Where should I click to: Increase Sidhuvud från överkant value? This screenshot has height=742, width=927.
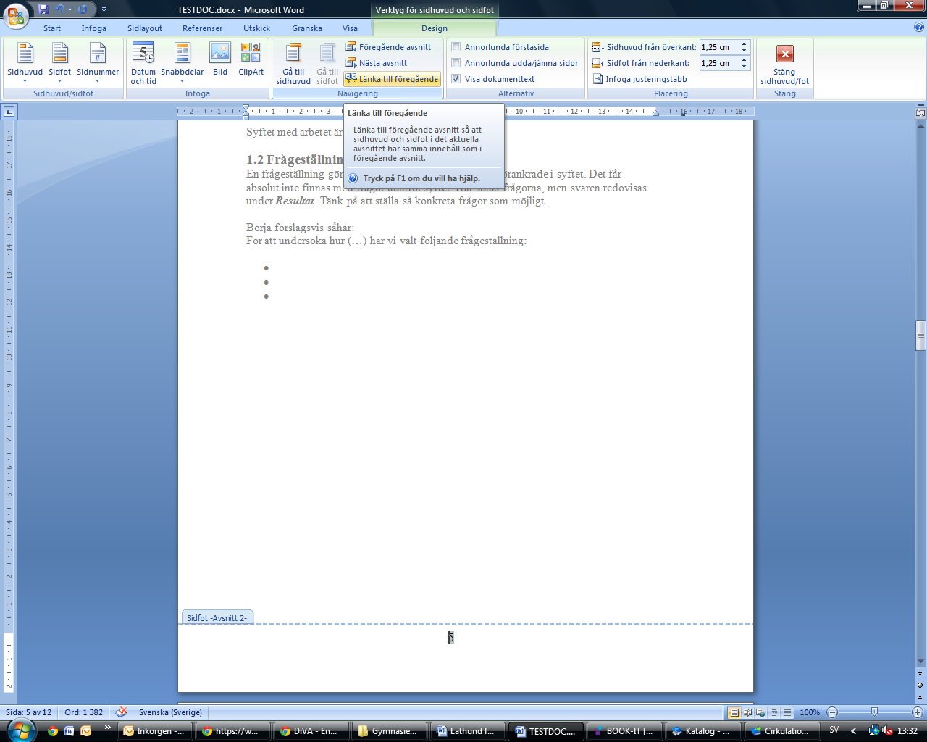pyautogui.click(x=744, y=44)
